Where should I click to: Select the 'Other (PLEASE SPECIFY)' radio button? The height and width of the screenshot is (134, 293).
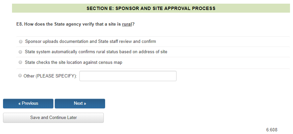(20, 76)
